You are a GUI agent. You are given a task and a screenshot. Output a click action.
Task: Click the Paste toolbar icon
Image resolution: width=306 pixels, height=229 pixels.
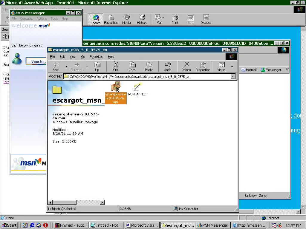tap(149, 66)
